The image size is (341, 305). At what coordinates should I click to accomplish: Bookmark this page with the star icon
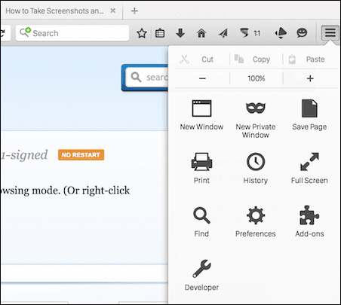(x=142, y=33)
